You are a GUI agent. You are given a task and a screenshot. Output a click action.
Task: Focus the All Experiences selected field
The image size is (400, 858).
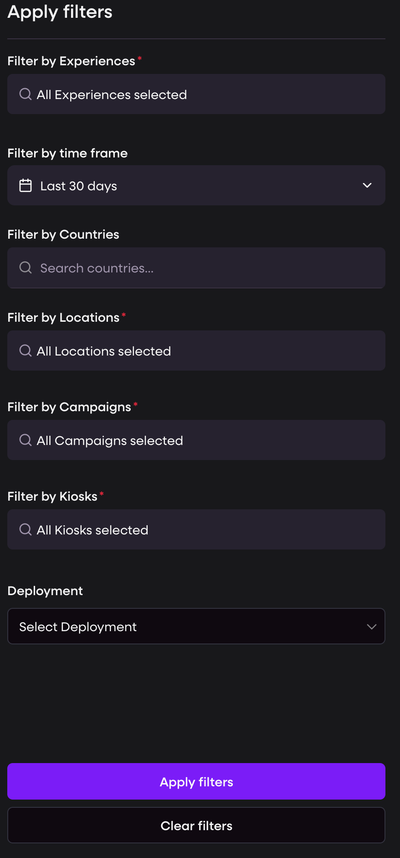[x=196, y=94]
